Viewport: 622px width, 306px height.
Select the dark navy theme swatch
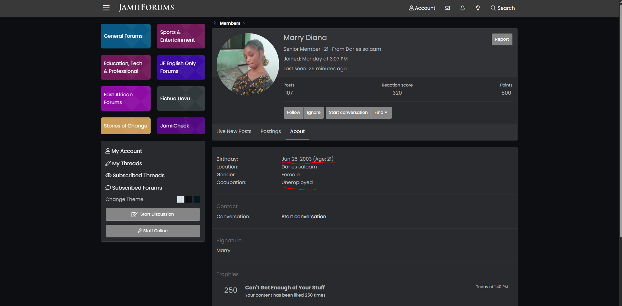pyautogui.click(x=197, y=199)
